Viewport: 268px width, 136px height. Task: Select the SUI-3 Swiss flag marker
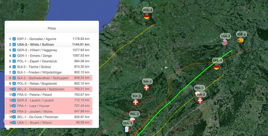136,102
